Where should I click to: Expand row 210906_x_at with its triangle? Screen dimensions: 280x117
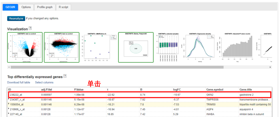9,109
